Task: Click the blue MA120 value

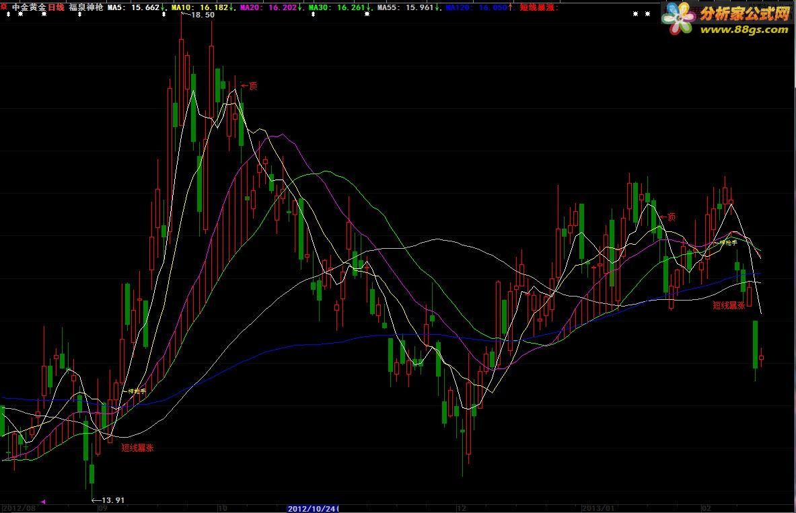Action: pyautogui.click(x=476, y=7)
